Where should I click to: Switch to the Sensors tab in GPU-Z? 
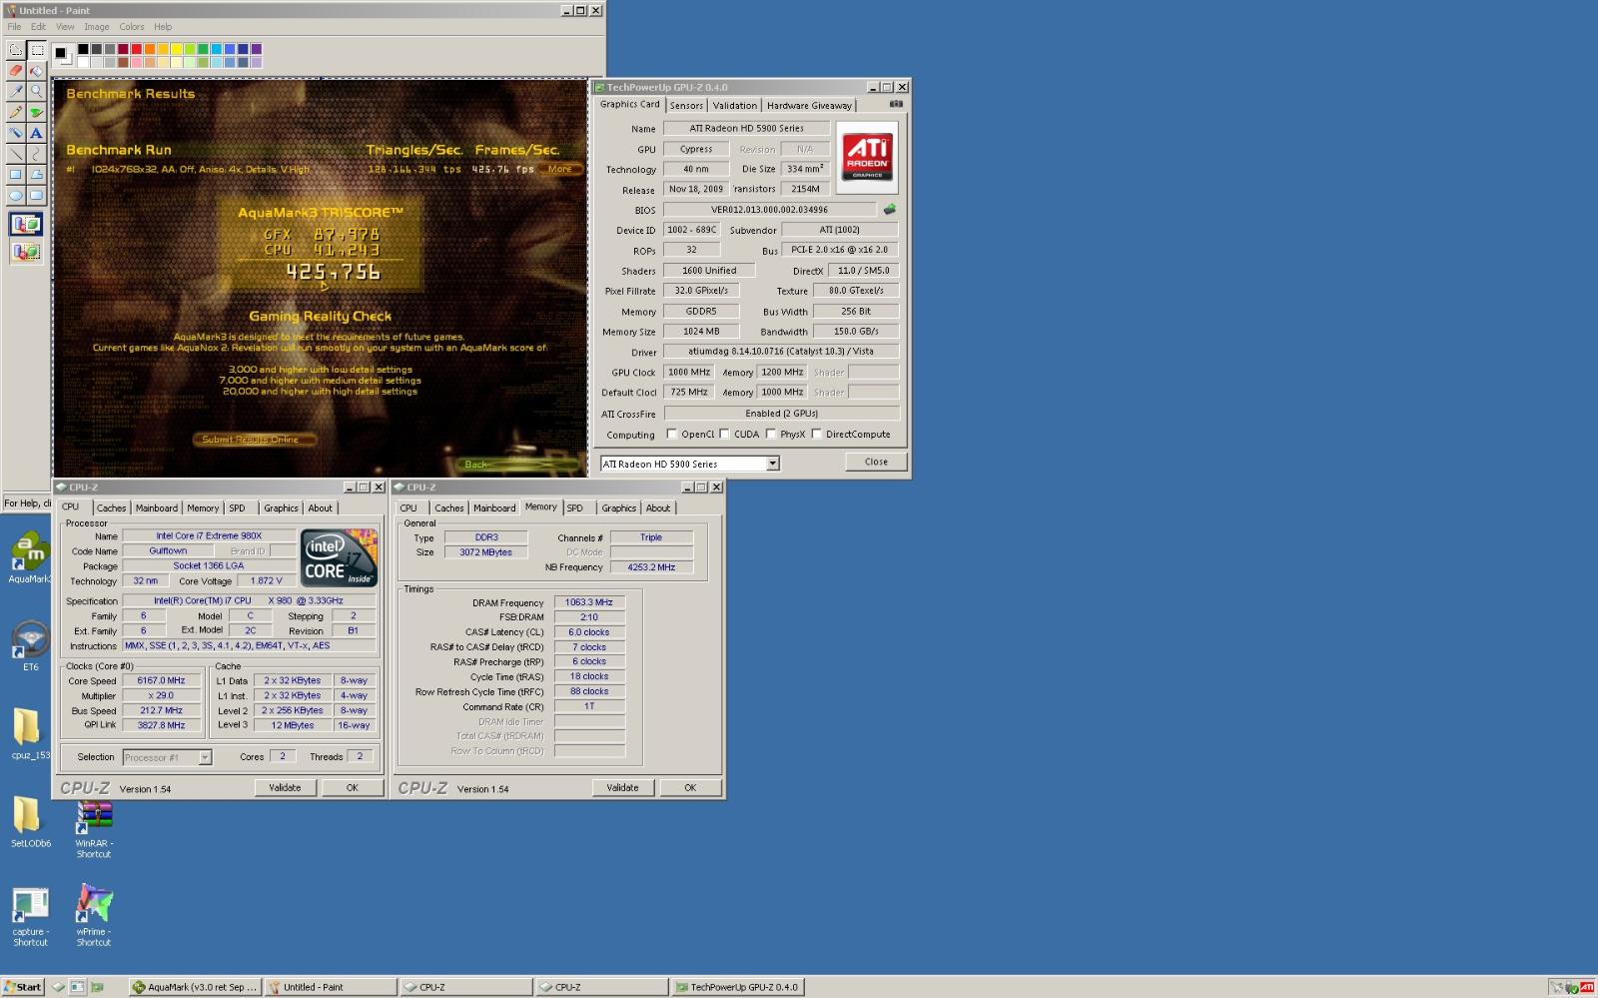pos(686,105)
